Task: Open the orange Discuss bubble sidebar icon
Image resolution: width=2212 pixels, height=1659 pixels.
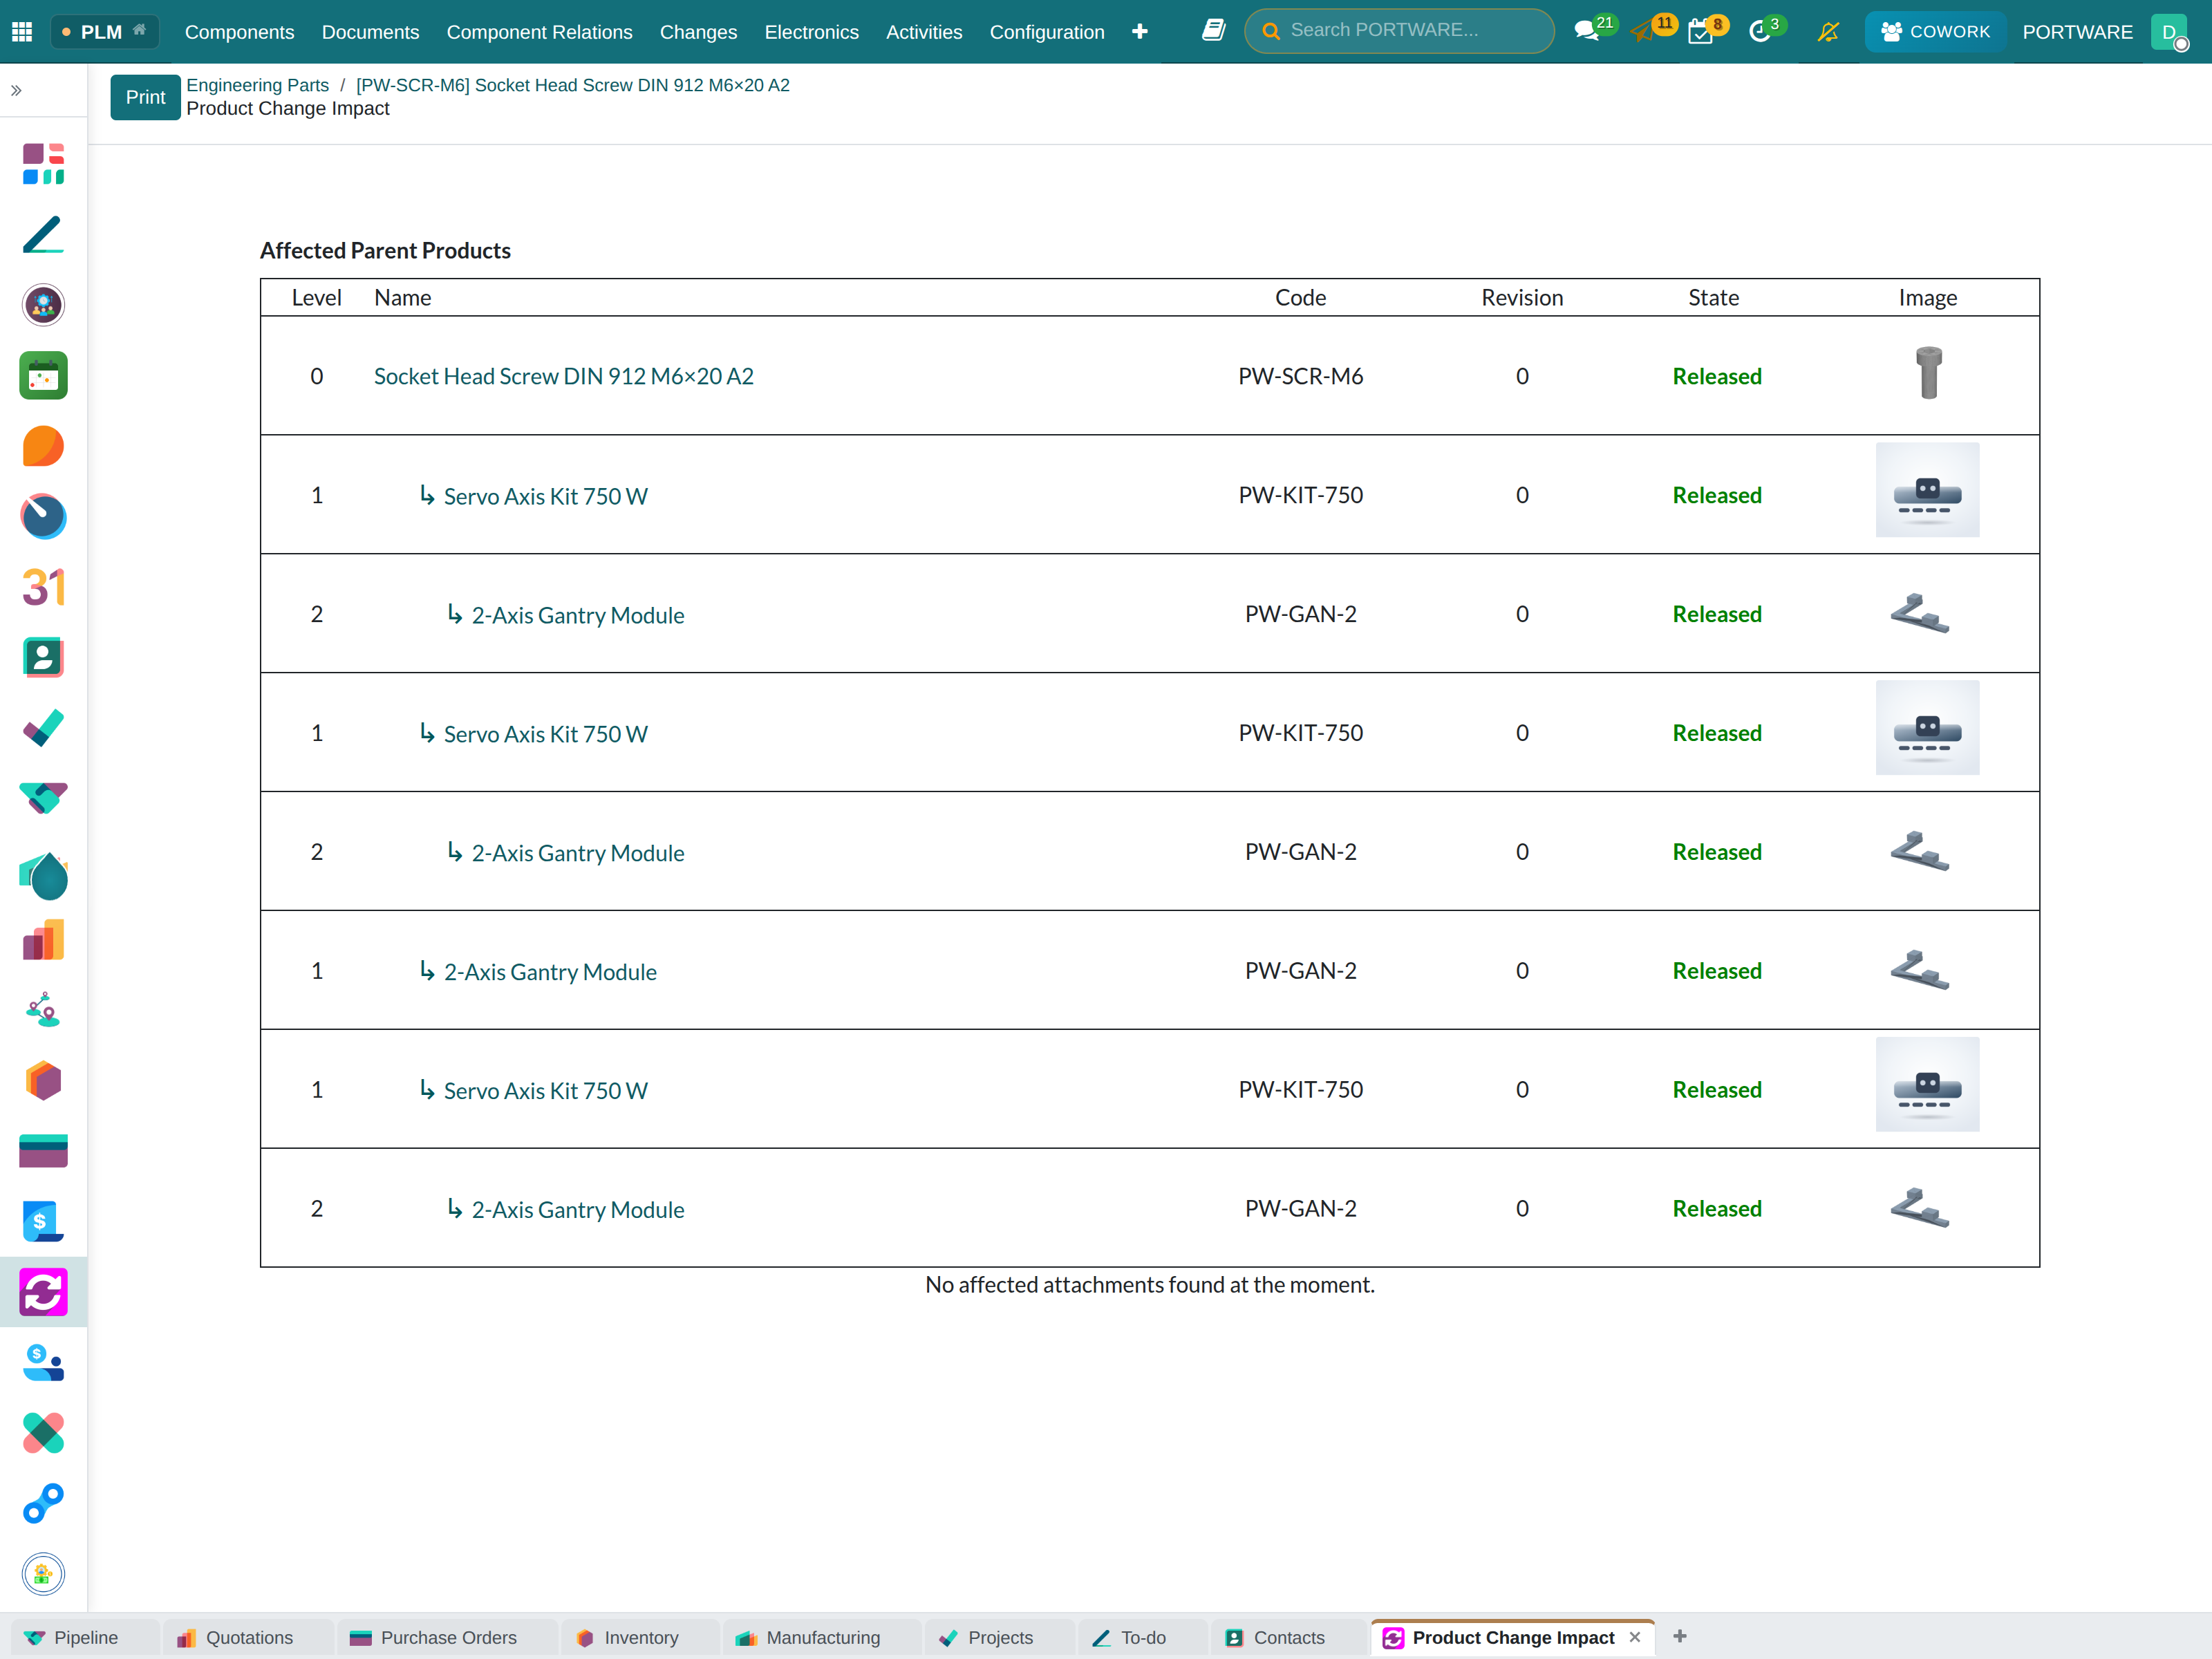Action: 43,446
